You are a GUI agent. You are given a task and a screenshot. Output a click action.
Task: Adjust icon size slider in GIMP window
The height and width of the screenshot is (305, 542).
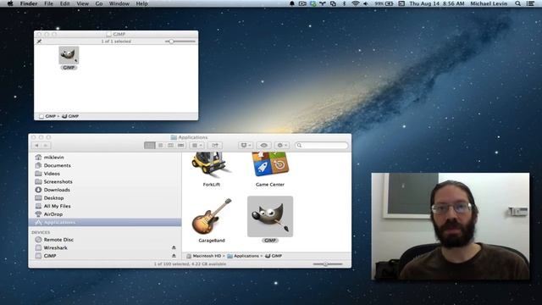171,42
